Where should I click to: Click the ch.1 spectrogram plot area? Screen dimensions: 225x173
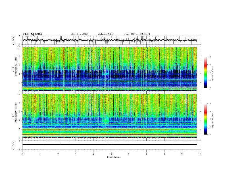109,69
